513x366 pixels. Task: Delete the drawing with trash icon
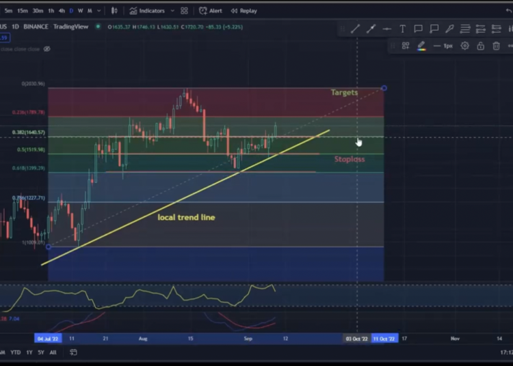(497, 46)
